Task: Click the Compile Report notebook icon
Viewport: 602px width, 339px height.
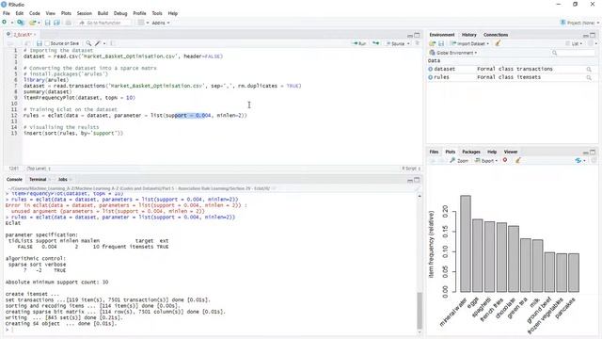Action: pyautogui.click(x=112, y=43)
